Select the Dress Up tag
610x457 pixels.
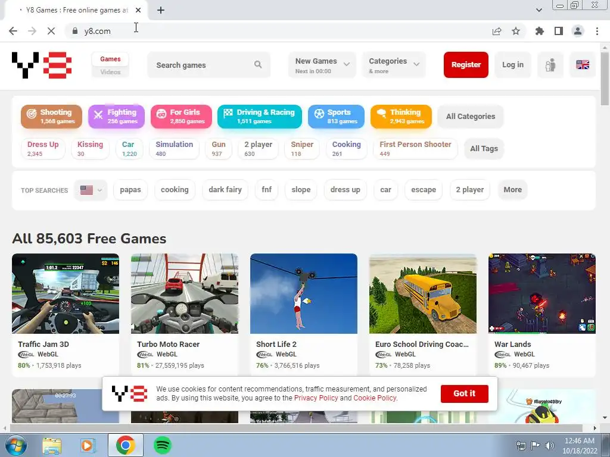43,148
